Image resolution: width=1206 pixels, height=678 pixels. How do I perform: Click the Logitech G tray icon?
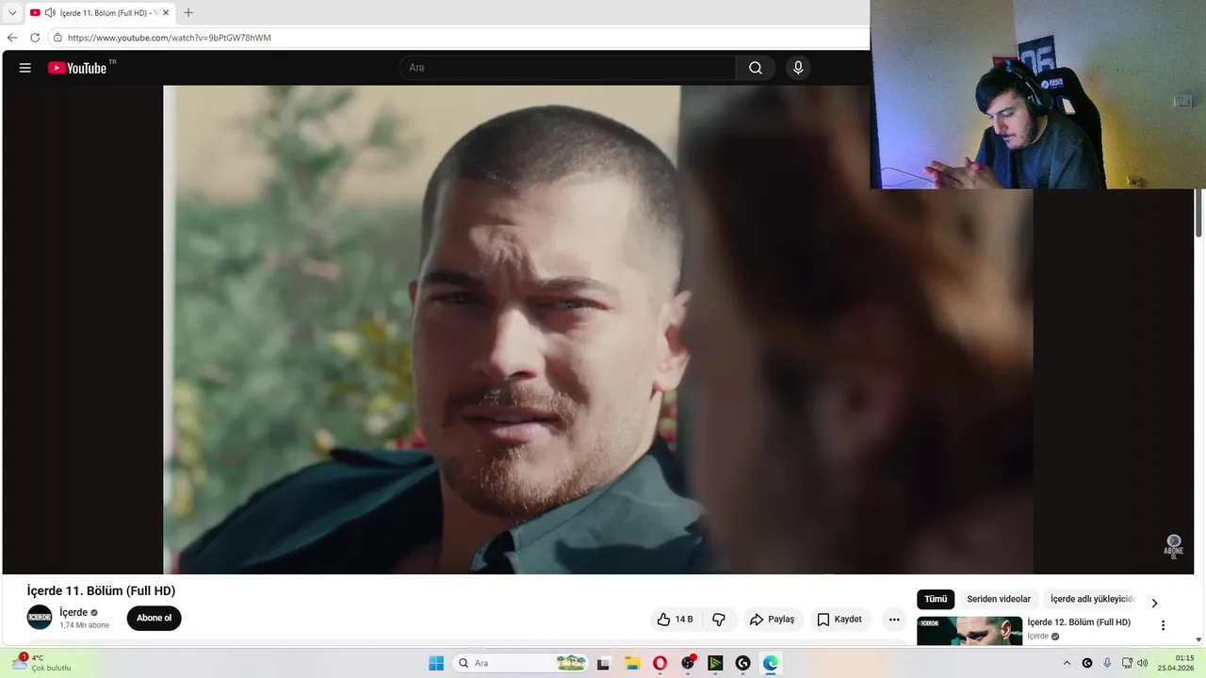click(1087, 663)
